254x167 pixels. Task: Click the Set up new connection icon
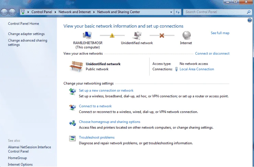72,92
